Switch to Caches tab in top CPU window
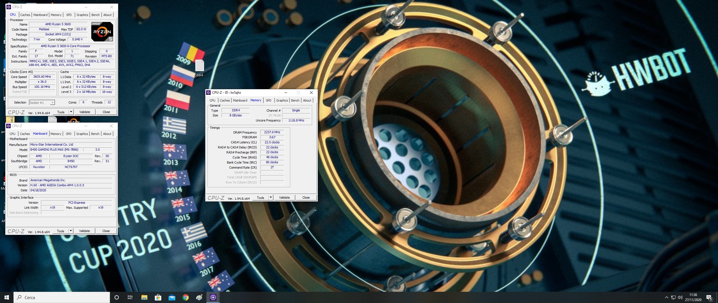 (25, 15)
